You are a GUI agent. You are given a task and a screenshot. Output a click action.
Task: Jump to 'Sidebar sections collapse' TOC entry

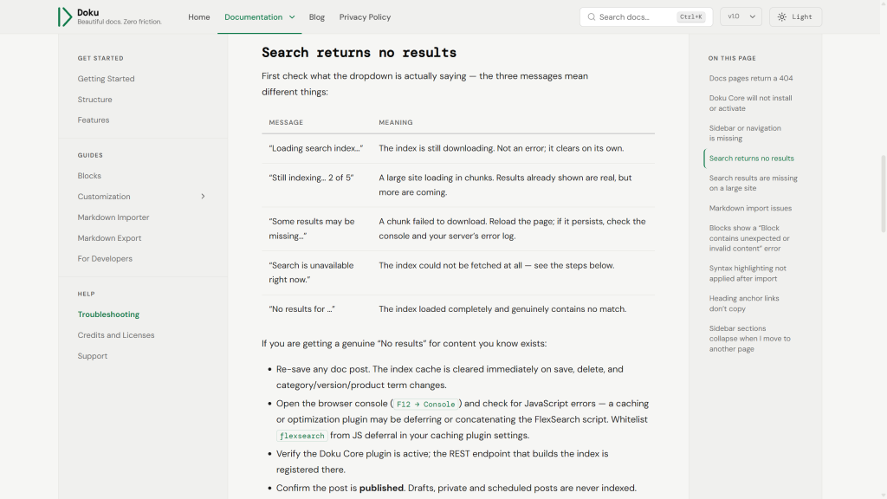(749, 339)
